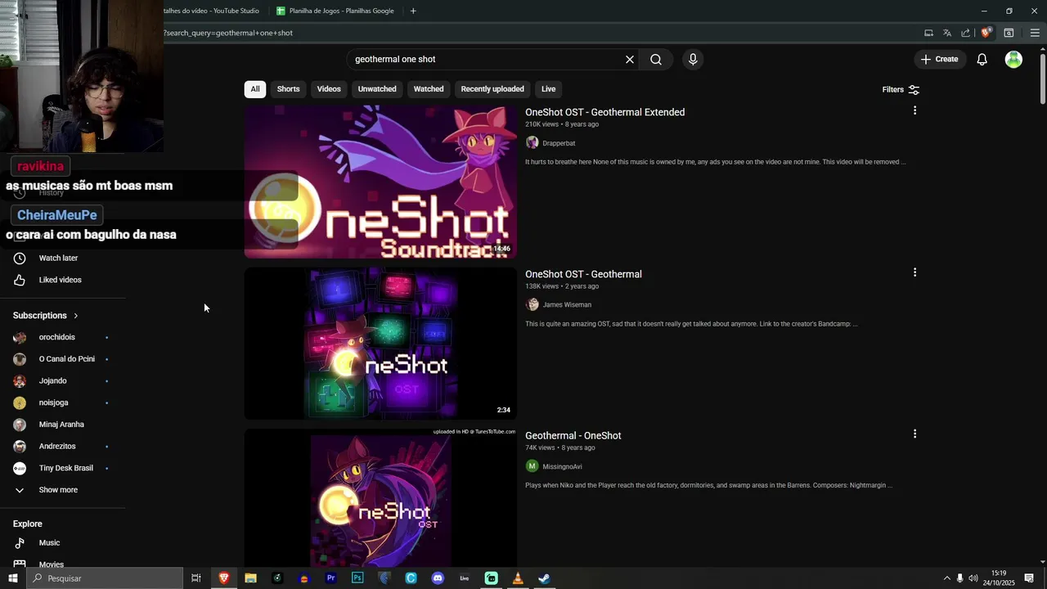Select the Recently uploaded filter chip
The width and height of the screenshot is (1047, 589).
(492, 89)
